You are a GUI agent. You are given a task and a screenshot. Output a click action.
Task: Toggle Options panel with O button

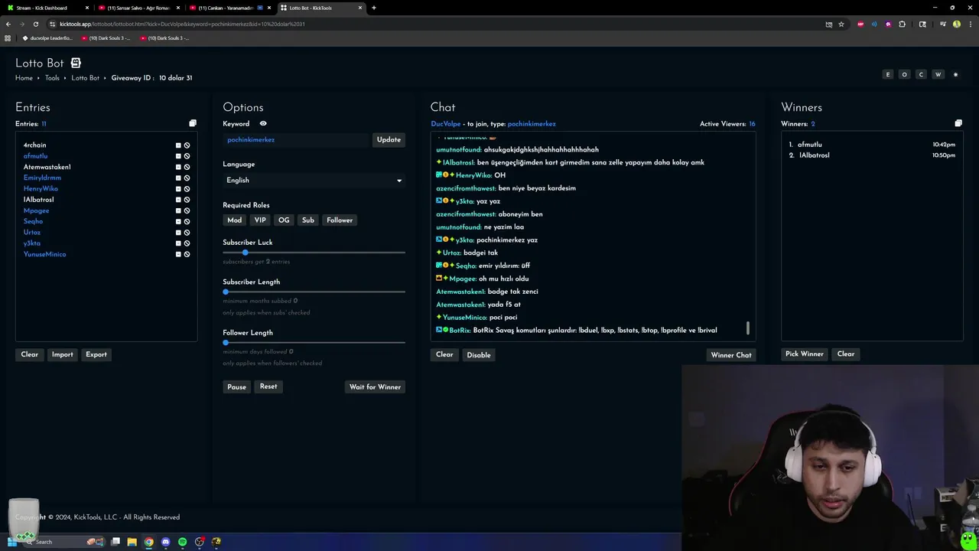pos(904,74)
